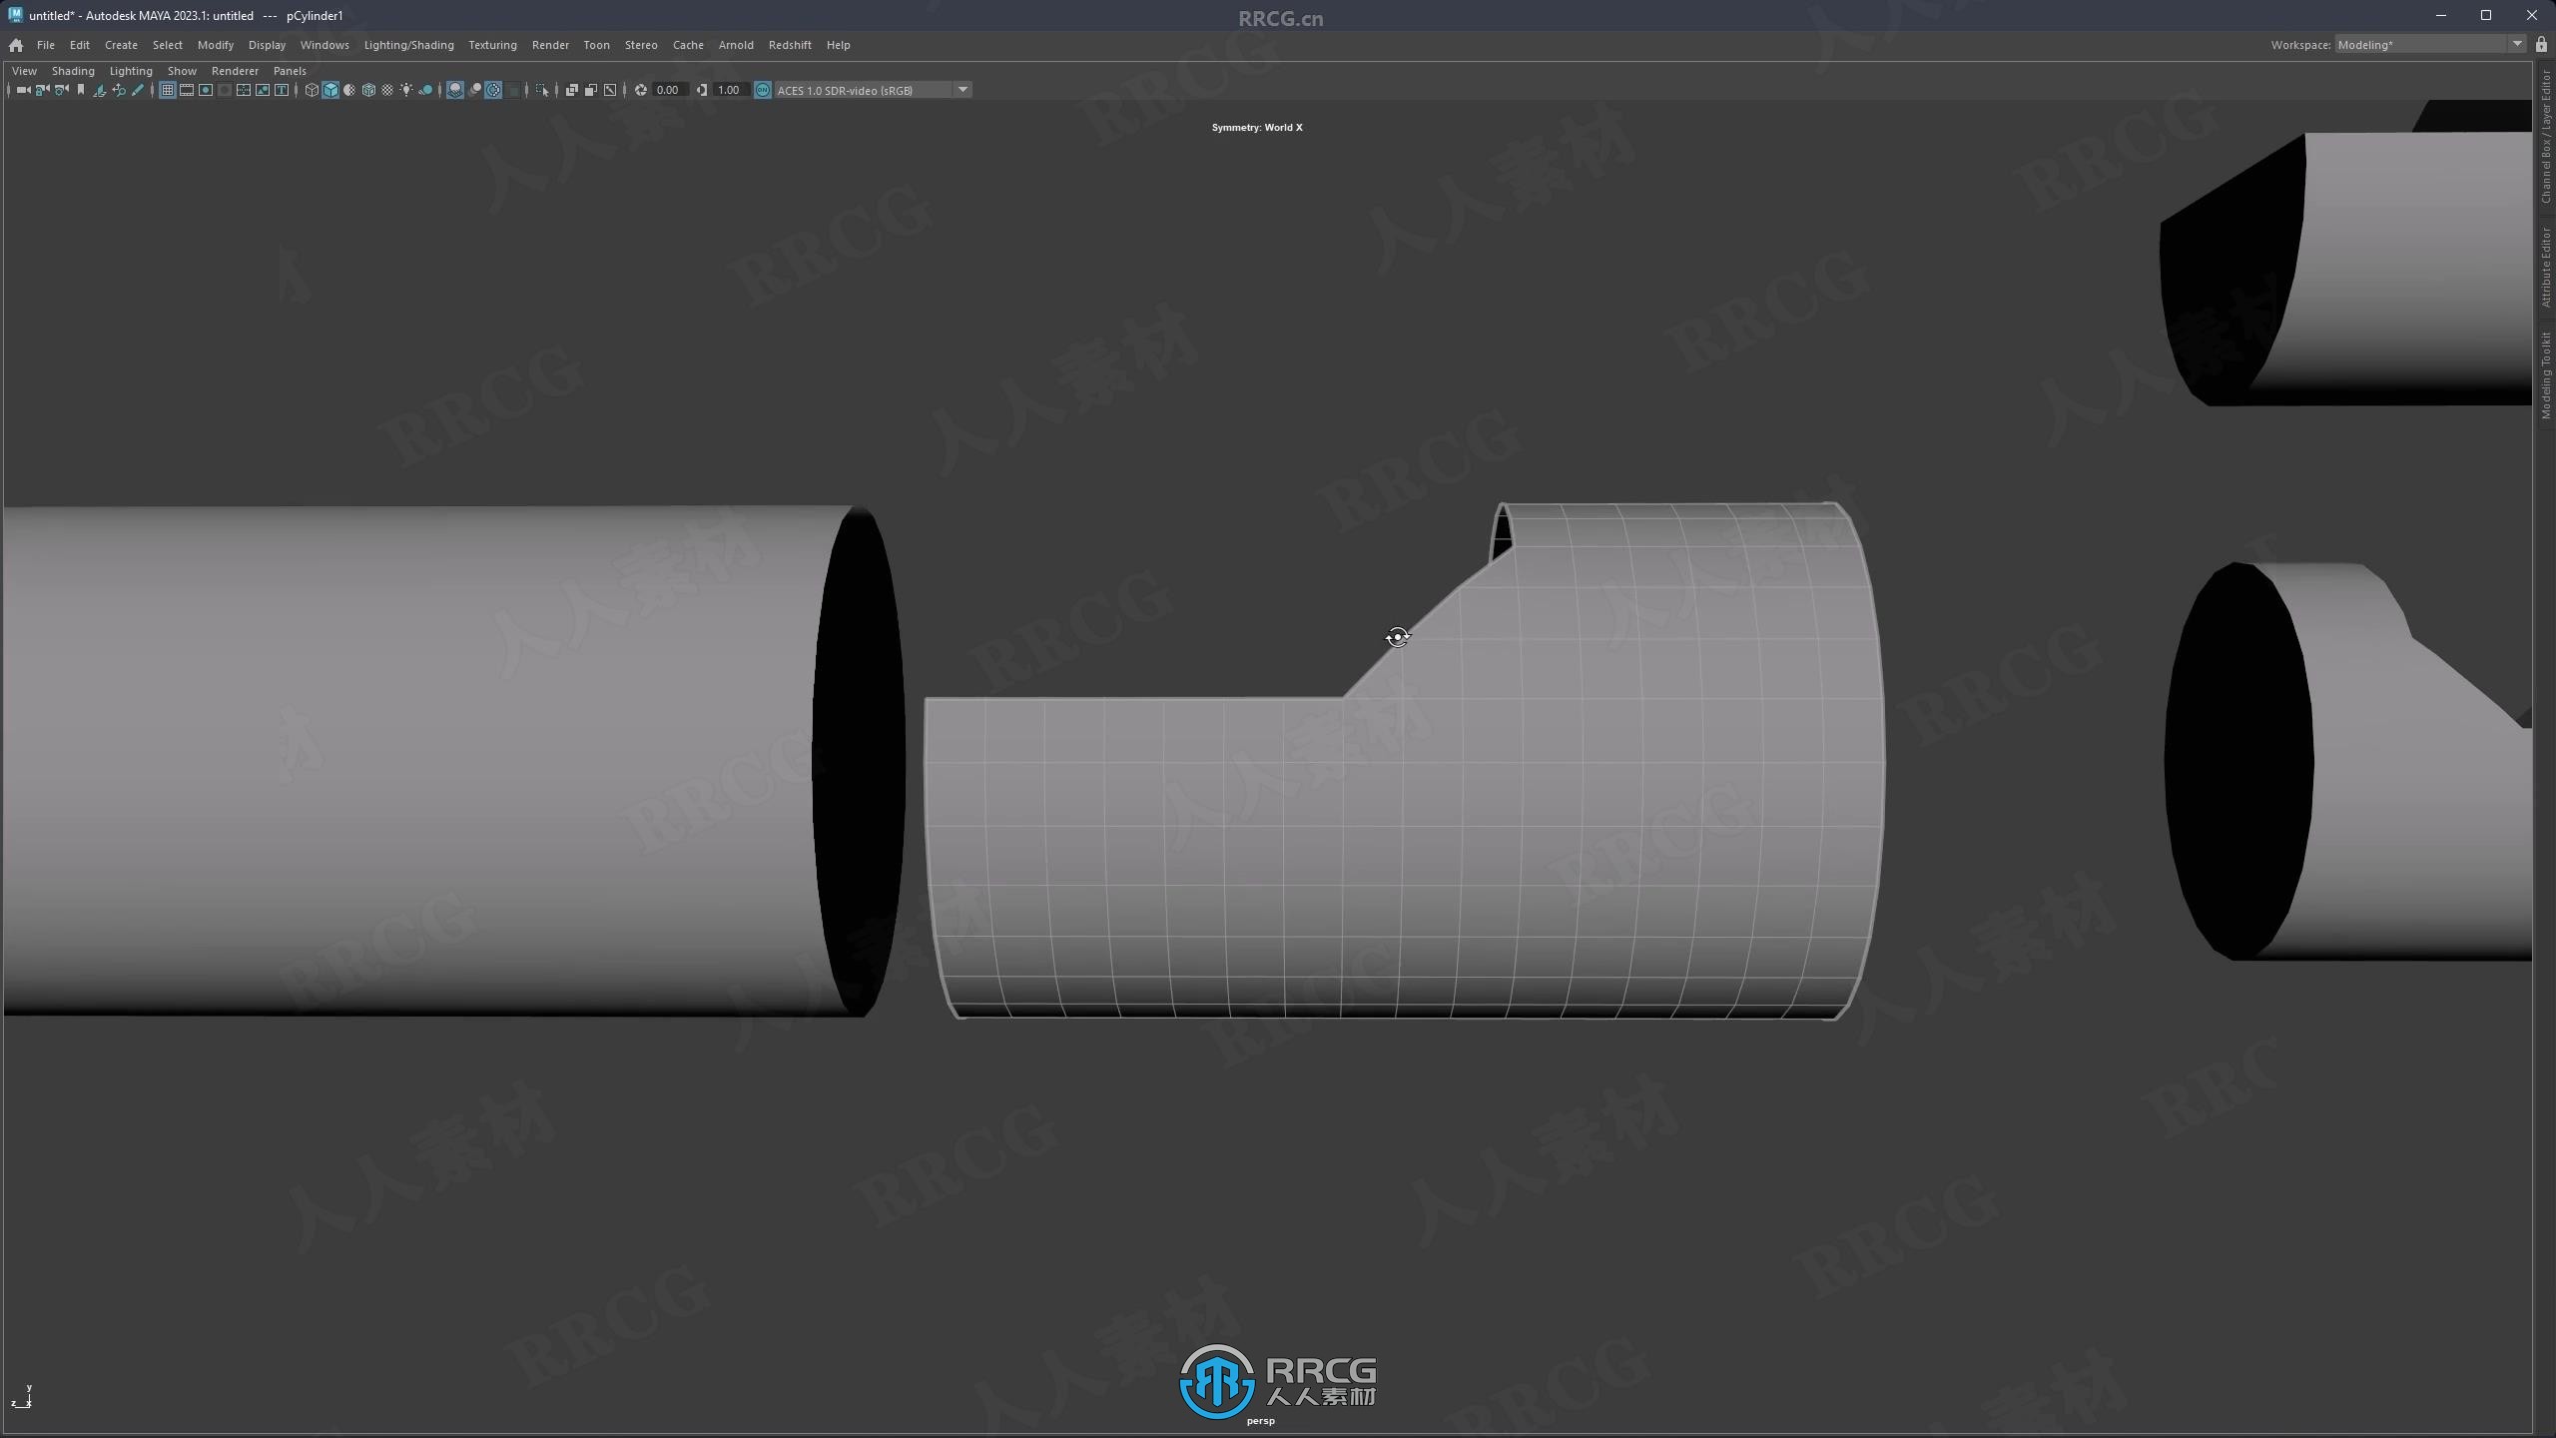Toggle viewport Shadows icon

coord(425,90)
